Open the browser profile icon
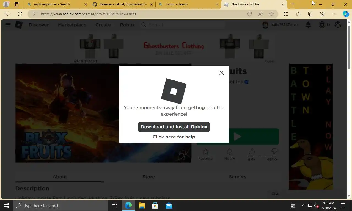This screenshot has height=211, width=352. point(6,4)
